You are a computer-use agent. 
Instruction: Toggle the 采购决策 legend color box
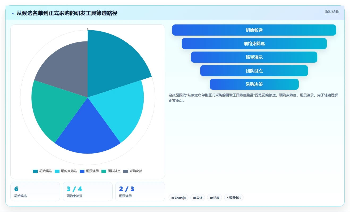click(x=126, y=171)
